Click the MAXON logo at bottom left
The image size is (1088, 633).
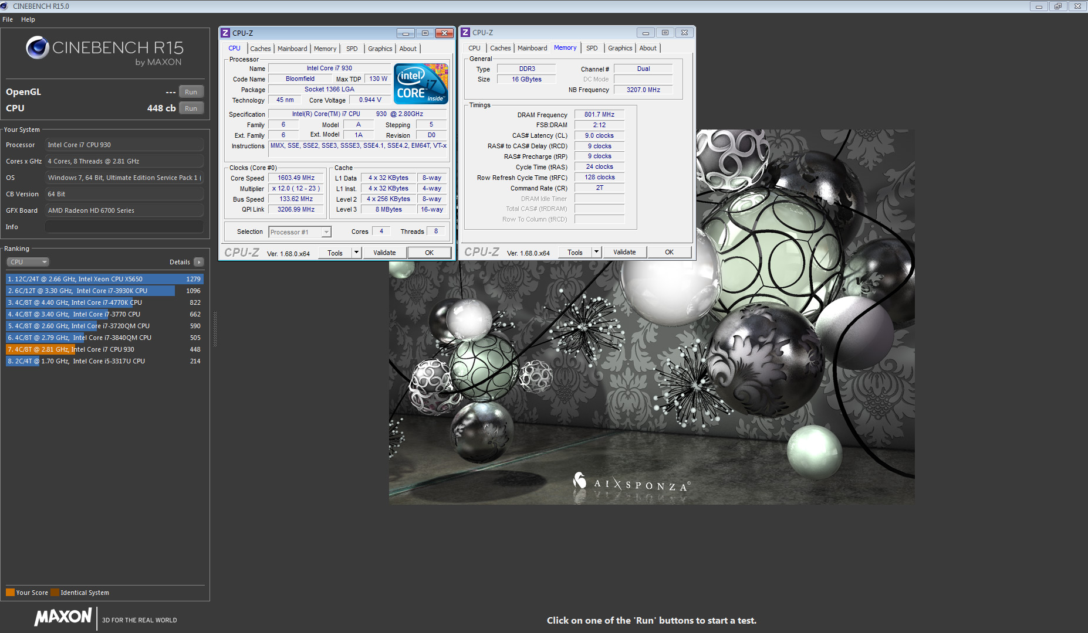(63, 617)
